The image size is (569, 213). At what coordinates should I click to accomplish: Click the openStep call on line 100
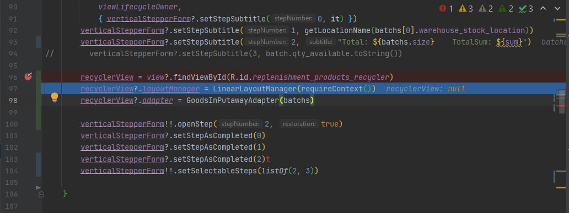point(195,124)
